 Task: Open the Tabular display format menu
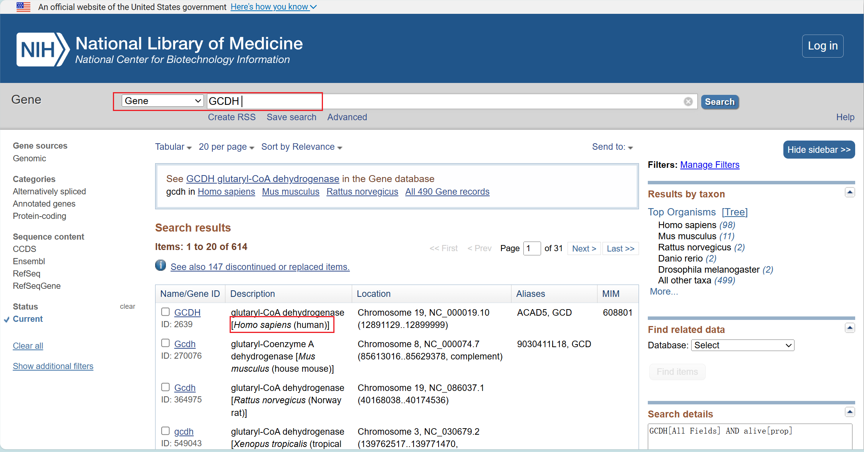pos(173,147)
